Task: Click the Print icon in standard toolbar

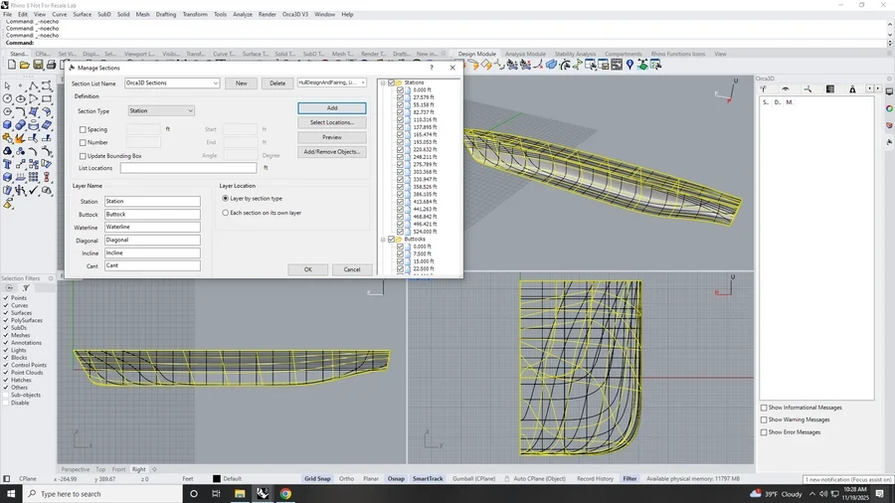Action: (x=51, y=65)
